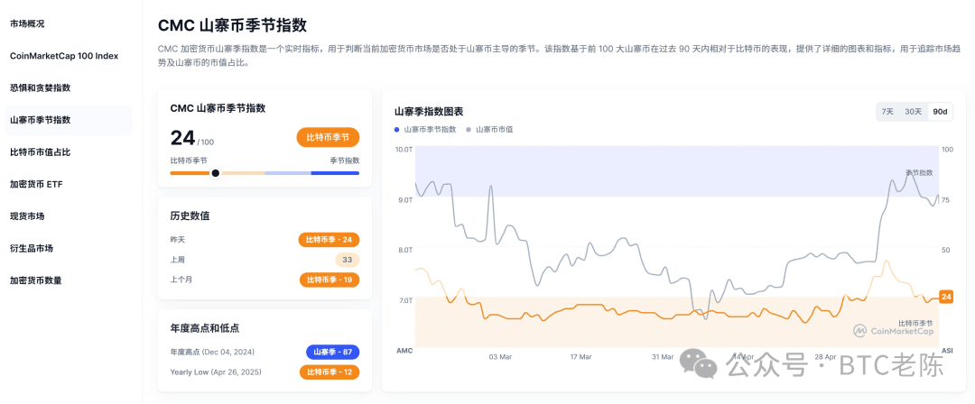Open CoinMarketCap 100 Index page

pos(64,56)
